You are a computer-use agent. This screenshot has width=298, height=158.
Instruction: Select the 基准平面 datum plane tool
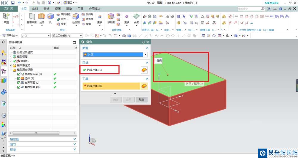pyautogui.click(x=32, y=19)
